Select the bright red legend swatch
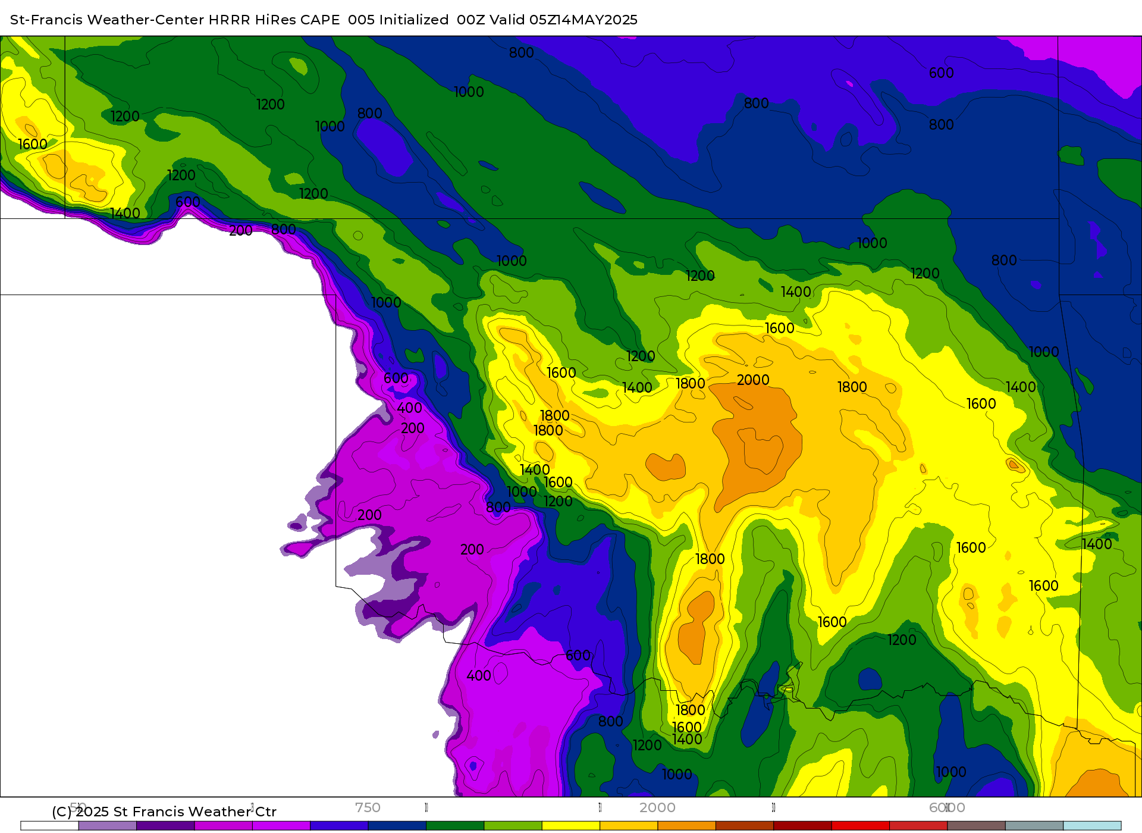Viewport: 1142px width, 833px height. pyautogui.click(x=861, y=826)
